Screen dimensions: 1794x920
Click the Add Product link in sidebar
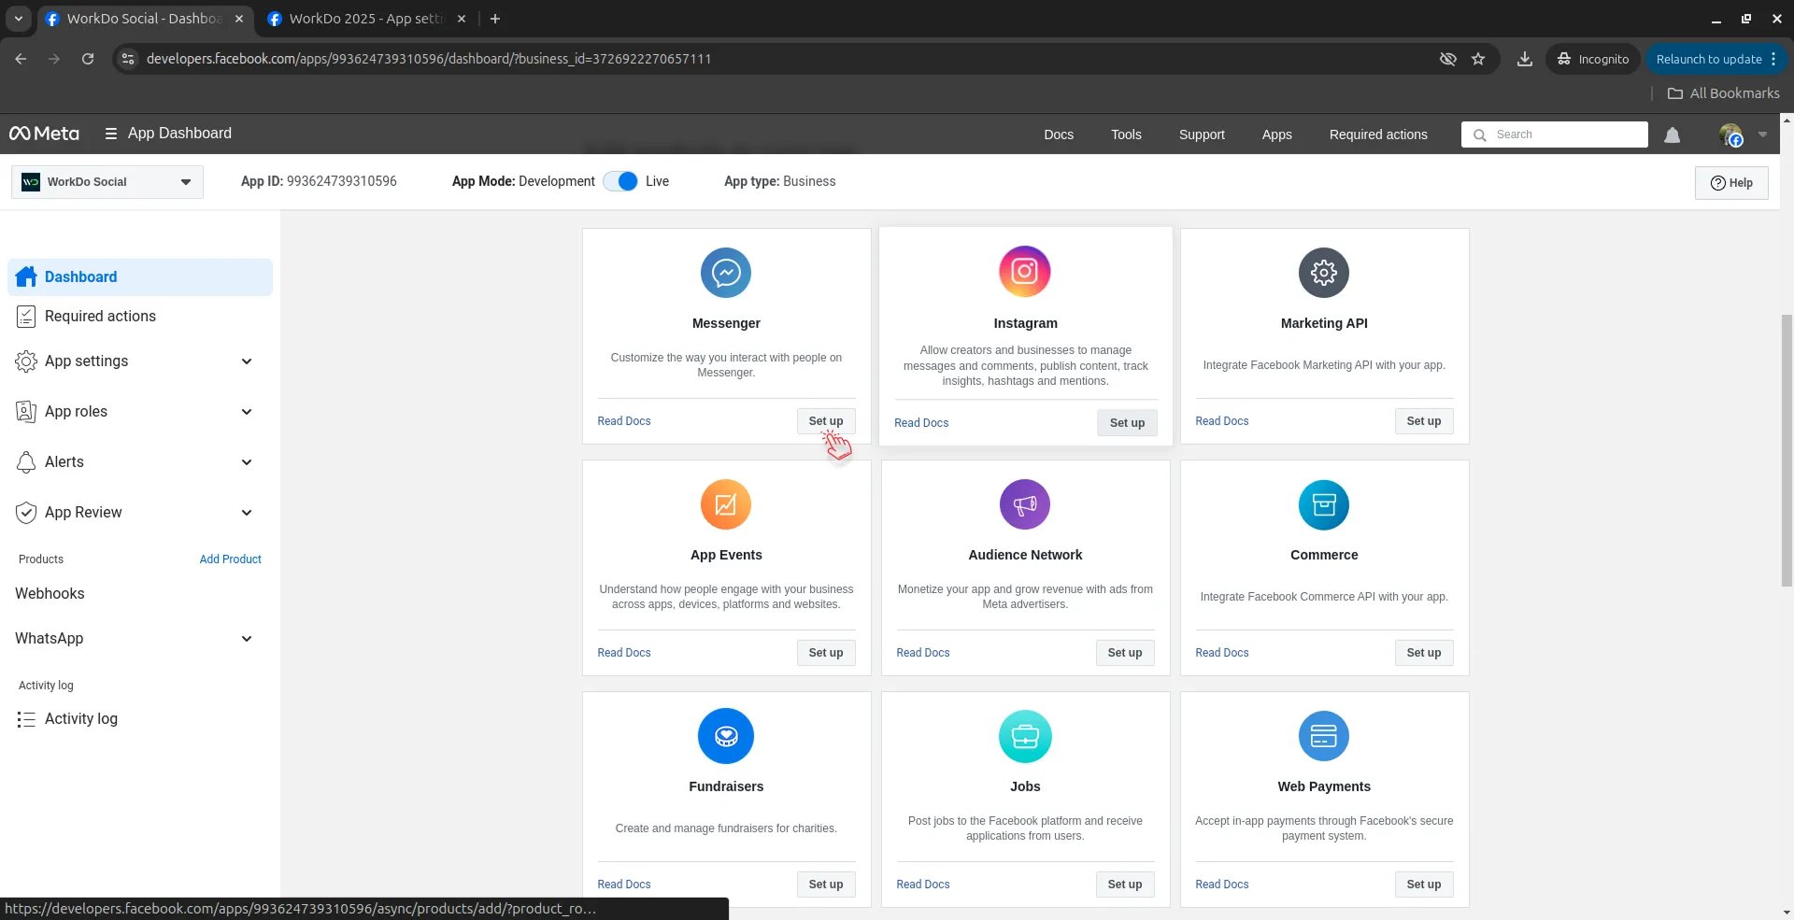230,559
